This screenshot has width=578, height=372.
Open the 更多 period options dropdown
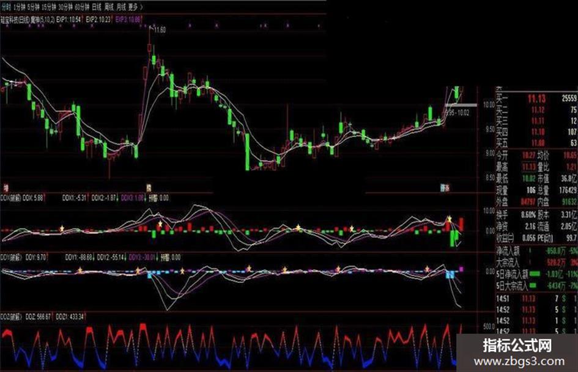pyautogui.click(x=135, y=7)
